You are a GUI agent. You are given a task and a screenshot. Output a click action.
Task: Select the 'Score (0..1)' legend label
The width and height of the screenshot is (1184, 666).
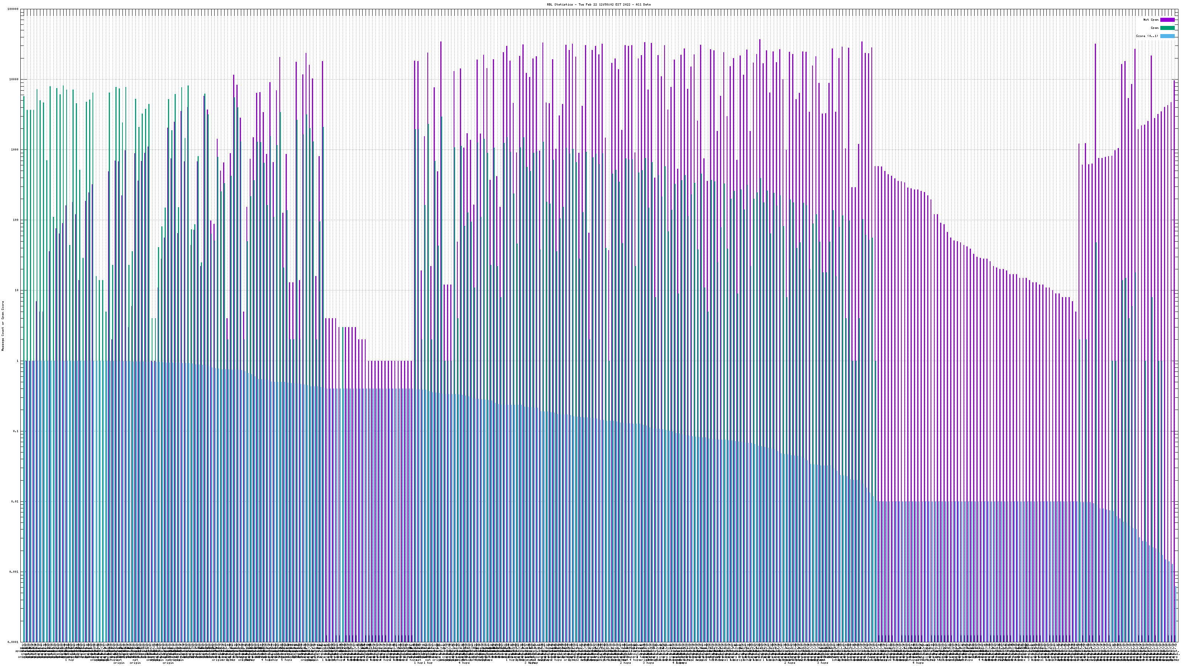click(x=1147, y=36)
